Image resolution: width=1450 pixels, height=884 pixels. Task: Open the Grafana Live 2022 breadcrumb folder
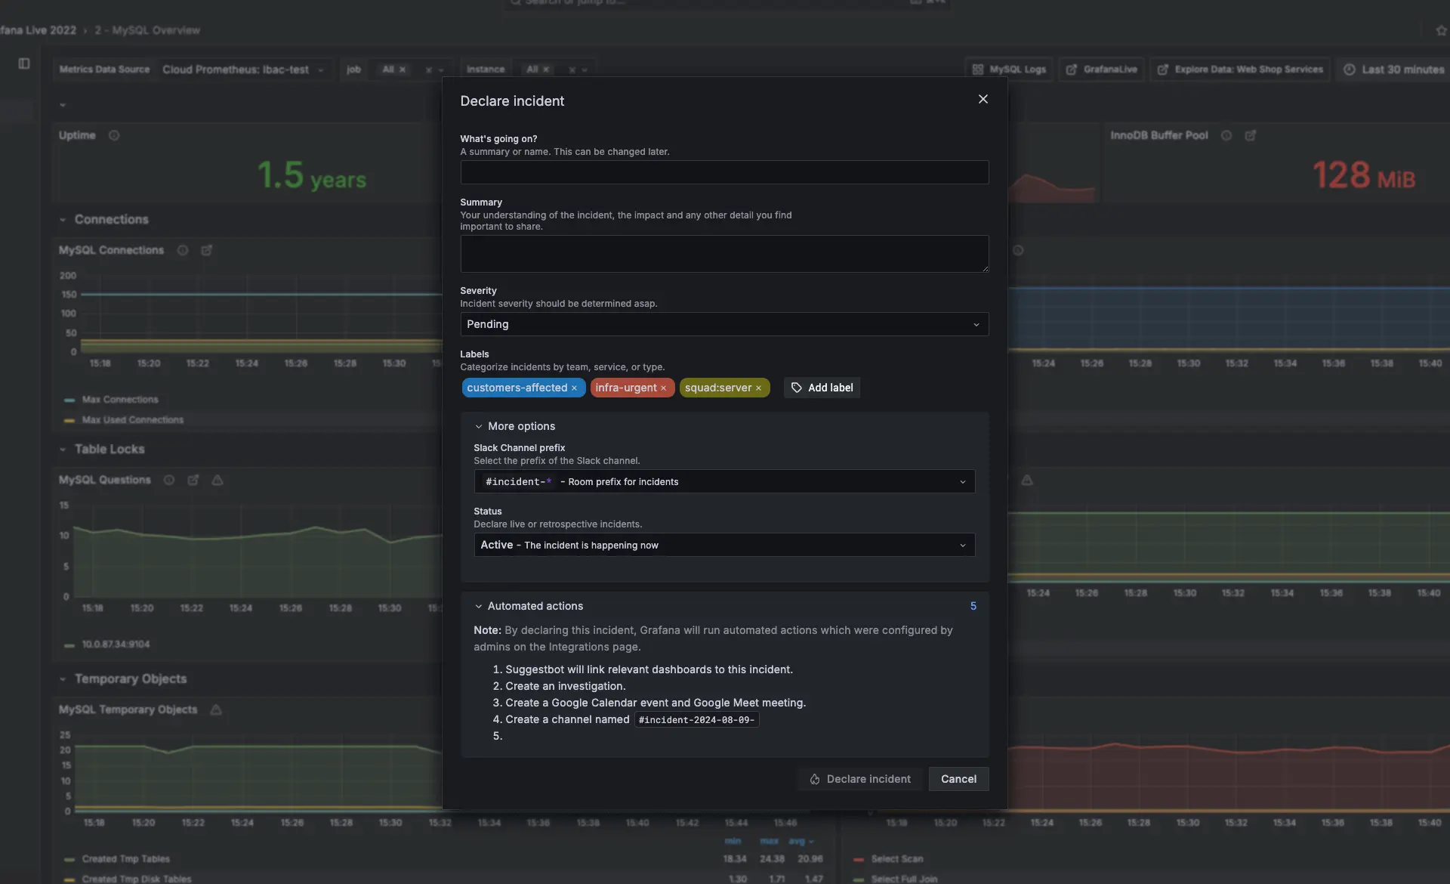[x=38, y=30]
